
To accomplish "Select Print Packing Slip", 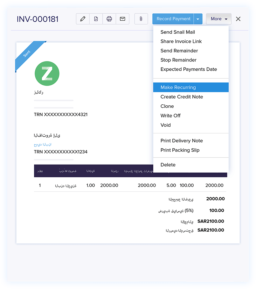I will (191, 150).
